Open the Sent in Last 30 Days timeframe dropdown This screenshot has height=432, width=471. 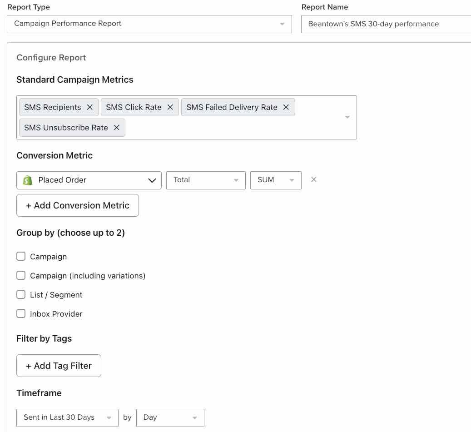(x=108, y=417)
